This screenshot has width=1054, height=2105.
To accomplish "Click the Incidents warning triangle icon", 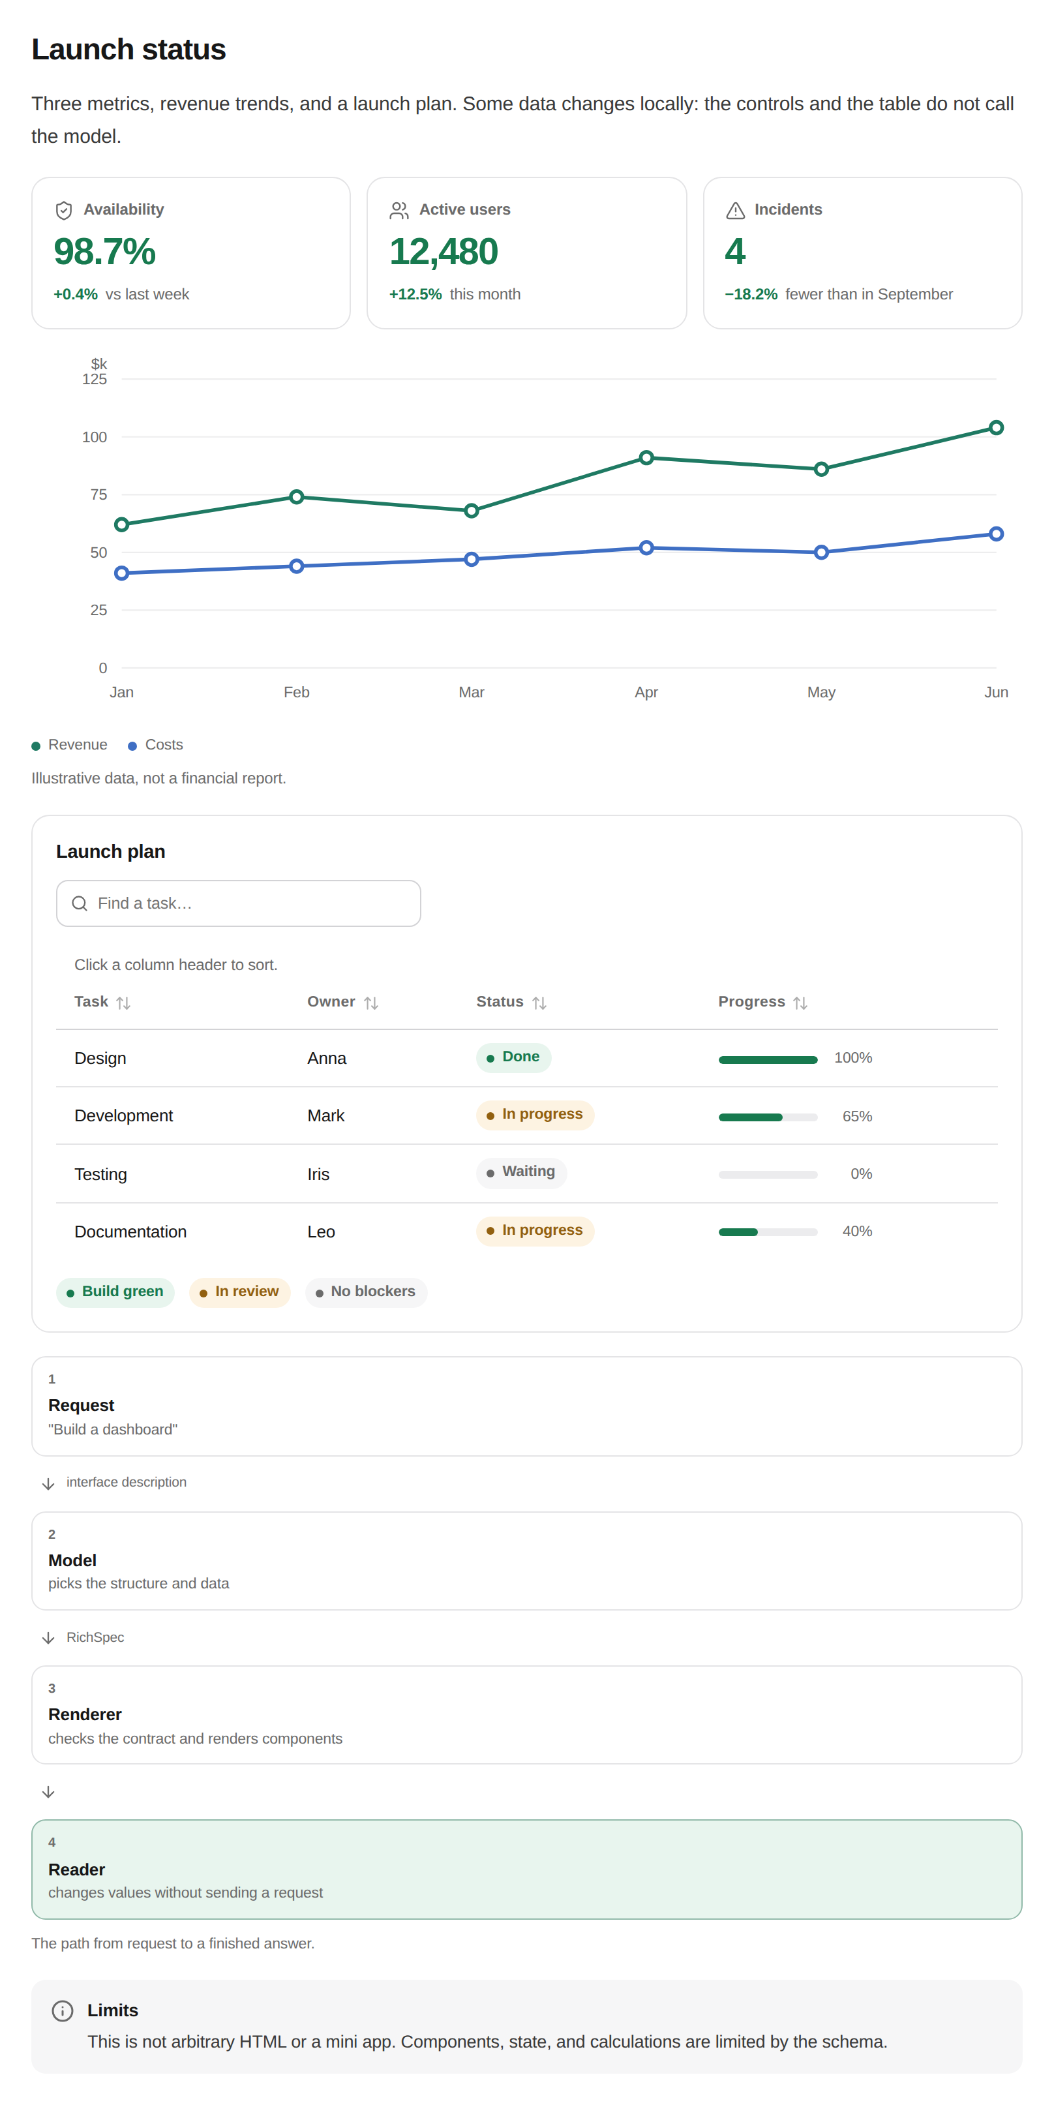I will [x=735, y=210].
